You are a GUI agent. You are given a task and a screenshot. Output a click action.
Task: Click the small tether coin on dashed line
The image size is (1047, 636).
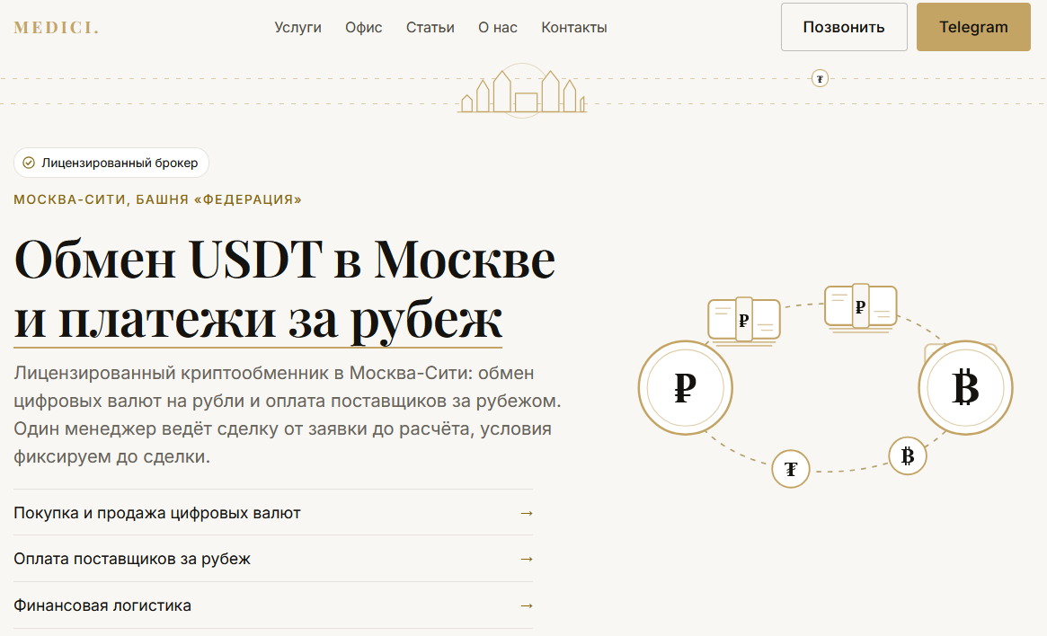click(x=820, y=79)
